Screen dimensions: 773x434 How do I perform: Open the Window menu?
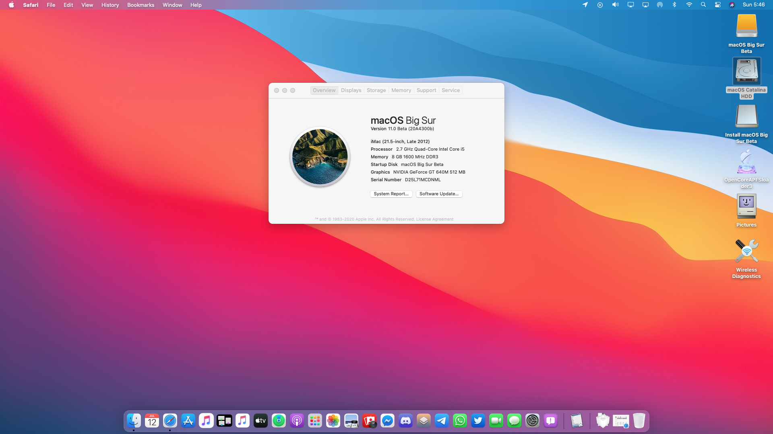click(172, 5)
